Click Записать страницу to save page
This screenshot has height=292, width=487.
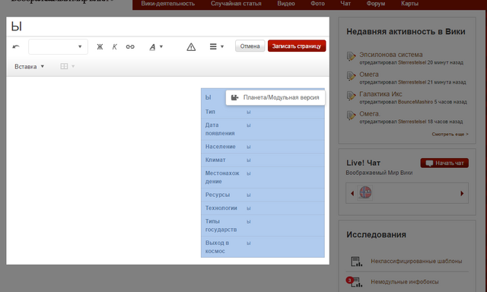click(x=297, y=46)
